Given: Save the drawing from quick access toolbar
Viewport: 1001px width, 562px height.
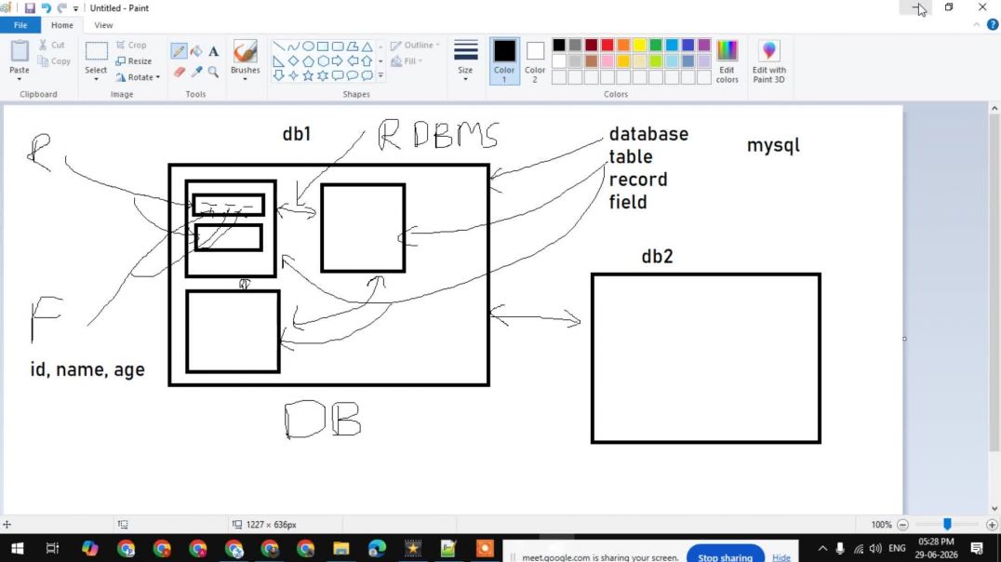Looking at the screenshot, I should [30, 8].
